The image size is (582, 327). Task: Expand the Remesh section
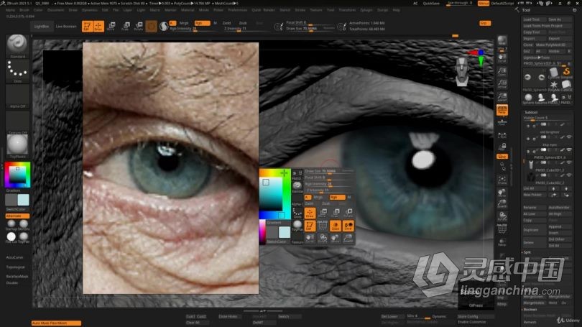coord(530,322)
